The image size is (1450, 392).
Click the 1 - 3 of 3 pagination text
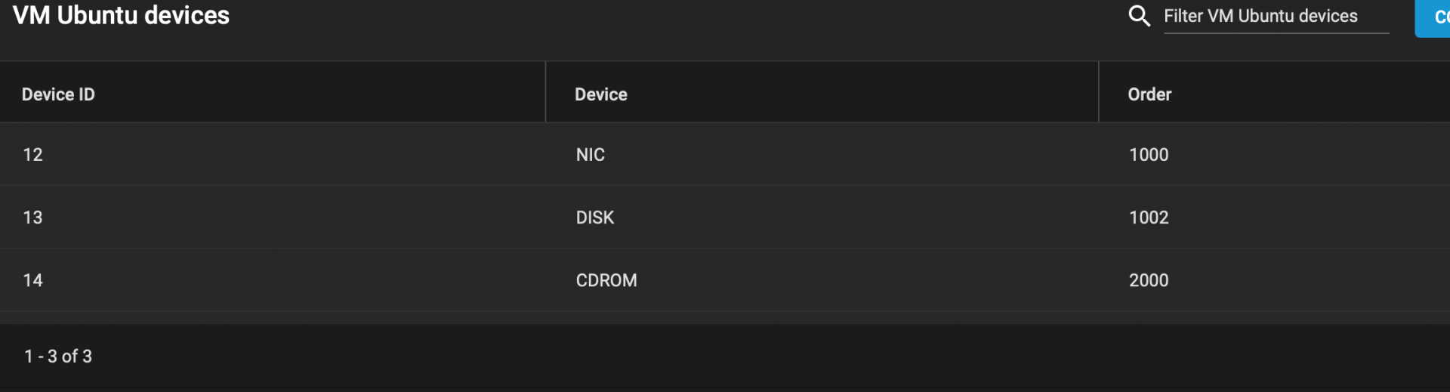[58, 357]
